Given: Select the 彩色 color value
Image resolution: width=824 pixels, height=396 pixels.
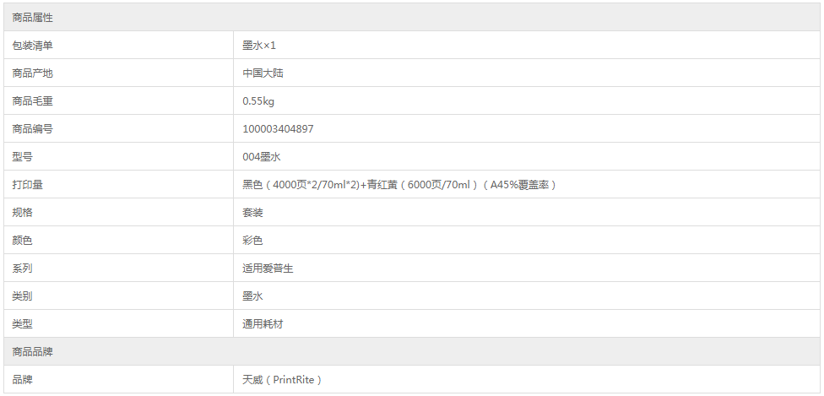Looking at the screenshot, I should 252,241.
